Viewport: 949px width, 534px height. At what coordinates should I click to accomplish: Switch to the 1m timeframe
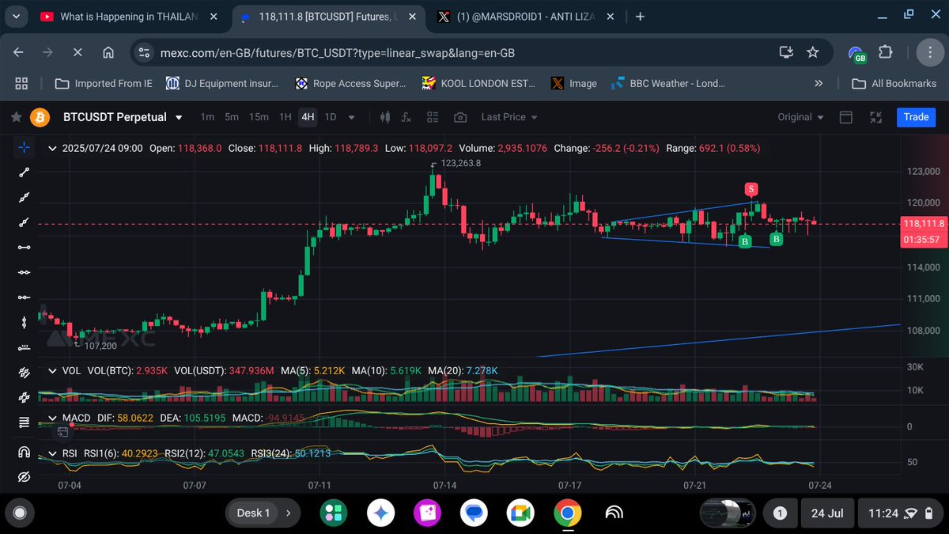click(207, 117)
